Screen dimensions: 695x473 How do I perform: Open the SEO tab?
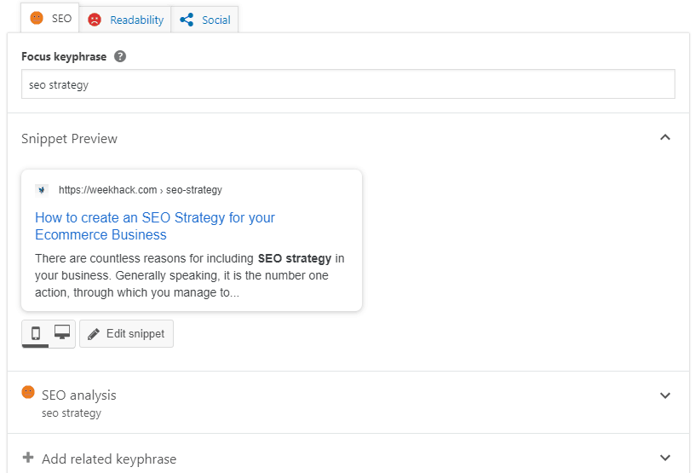point(49,18)
